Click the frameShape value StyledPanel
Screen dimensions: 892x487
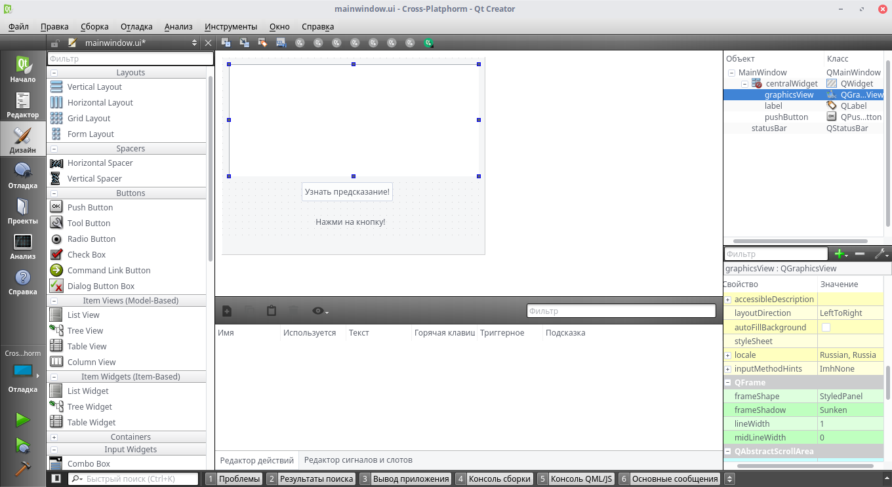pos(850,397)
